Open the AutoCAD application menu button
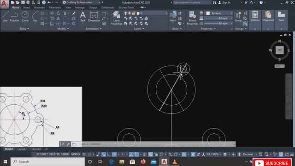This screenshot has height=166, width=295. click(x=4, y=4)
